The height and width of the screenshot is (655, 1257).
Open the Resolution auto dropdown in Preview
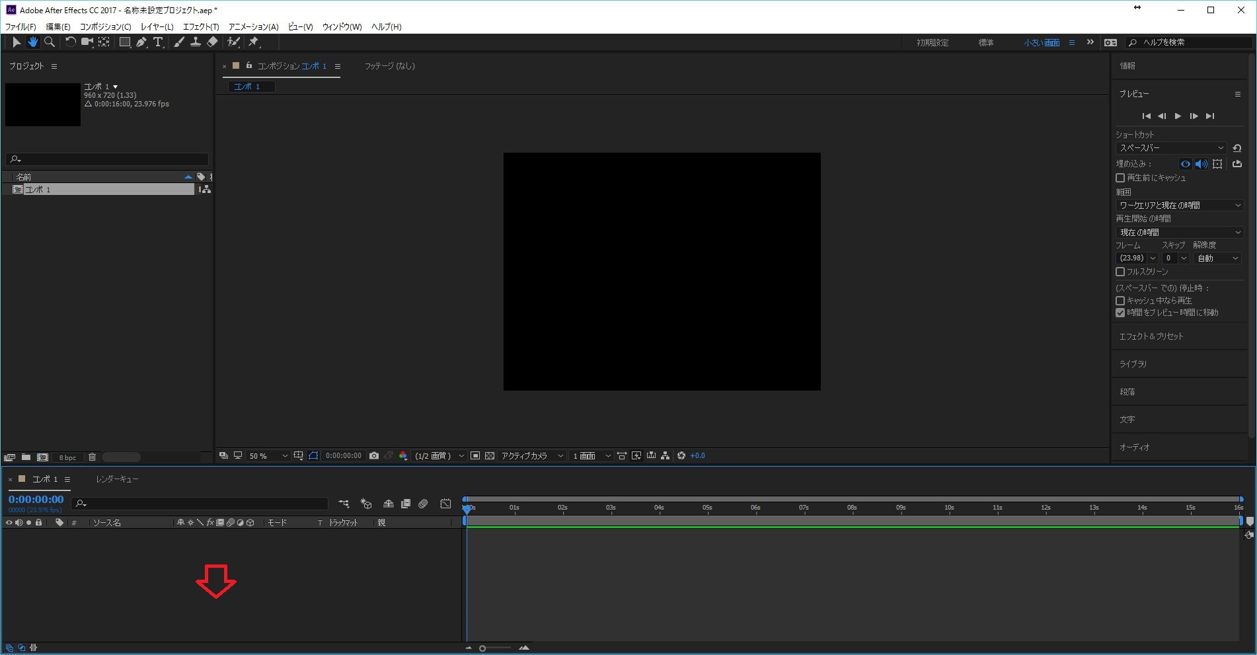[x=1218, y=258]
